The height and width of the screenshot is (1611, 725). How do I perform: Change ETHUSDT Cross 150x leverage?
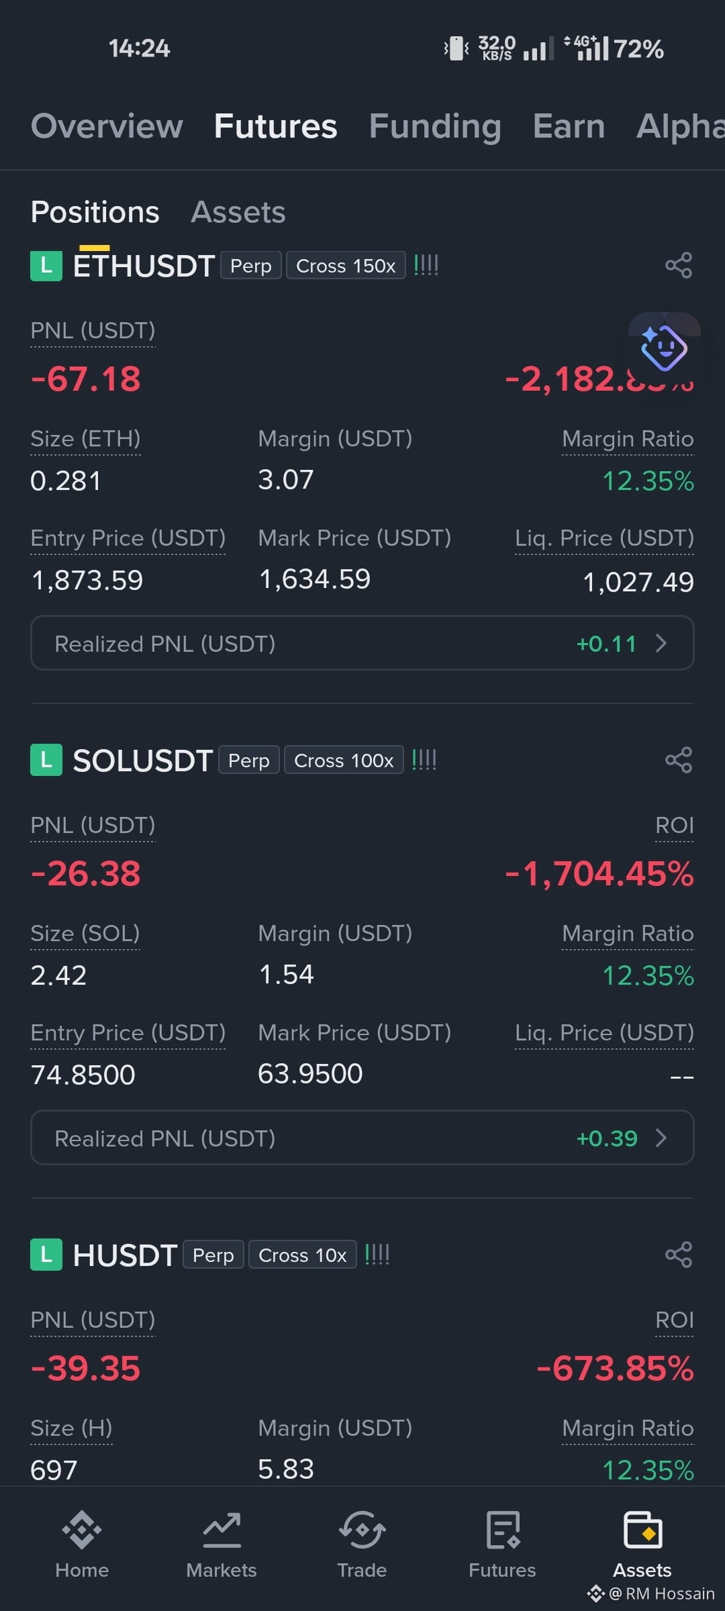point(346,265)
